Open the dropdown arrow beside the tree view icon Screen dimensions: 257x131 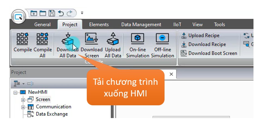[23, 84]
